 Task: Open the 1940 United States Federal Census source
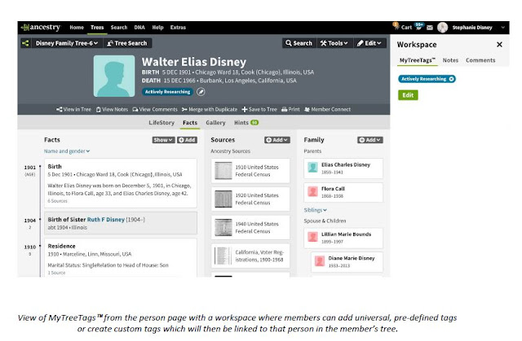tap(250, 227)
